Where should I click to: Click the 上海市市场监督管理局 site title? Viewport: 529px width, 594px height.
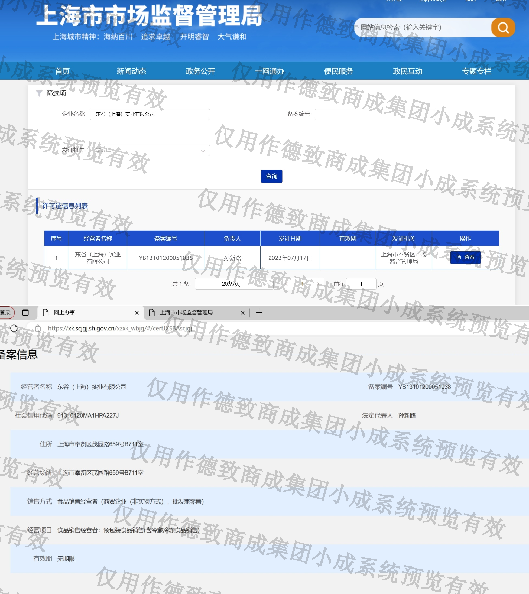[x=150, y=16]
